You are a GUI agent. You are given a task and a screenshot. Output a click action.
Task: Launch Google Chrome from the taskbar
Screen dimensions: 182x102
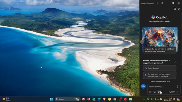pyautogui.click(x=115, y=99)
